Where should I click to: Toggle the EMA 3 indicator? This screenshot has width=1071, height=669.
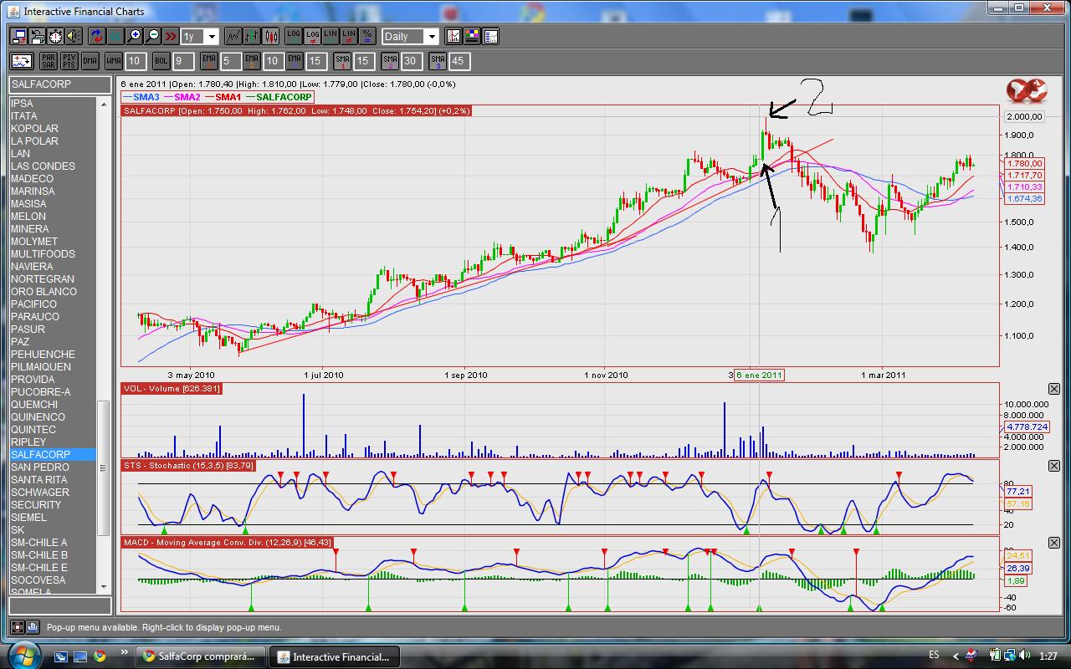(295, 61)
